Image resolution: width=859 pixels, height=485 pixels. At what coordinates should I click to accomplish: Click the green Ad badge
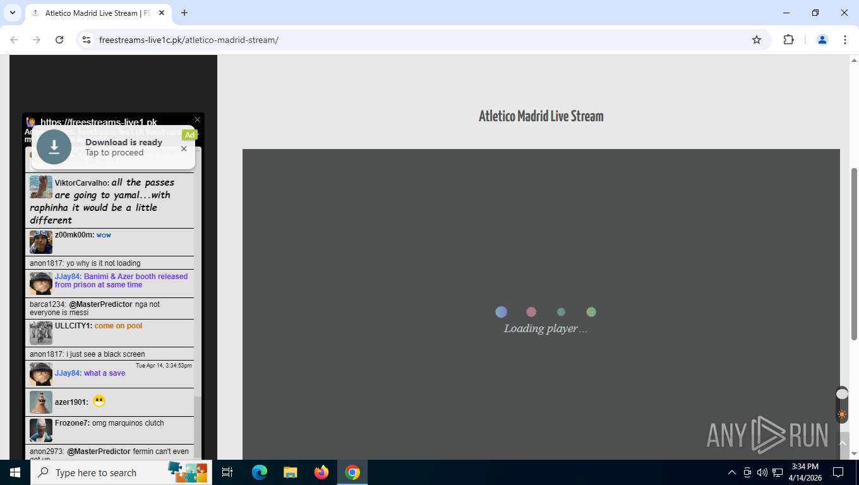pos(189,135)
